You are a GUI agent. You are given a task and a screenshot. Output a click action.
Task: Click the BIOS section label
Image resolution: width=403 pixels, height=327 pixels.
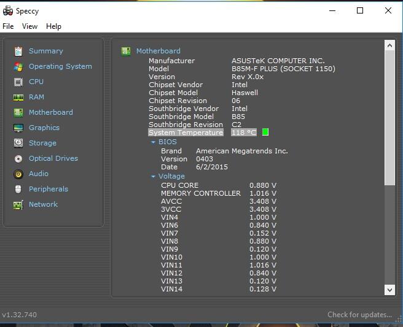pyautogui.click(x=168, y=142)
